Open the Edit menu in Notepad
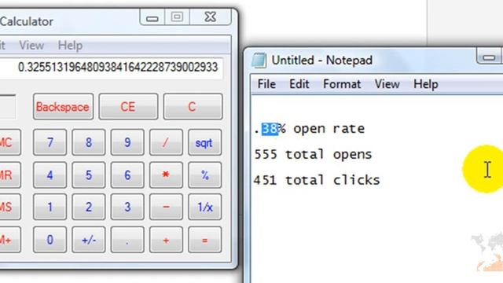 coord(299,84)
